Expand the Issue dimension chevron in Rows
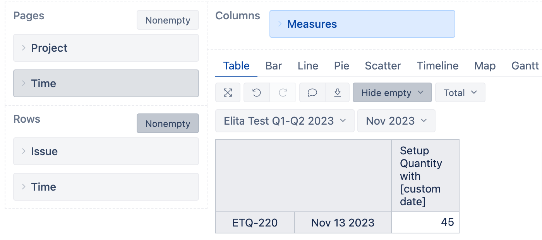This screenshot has width=542, height=240. [x=24, y=151]
